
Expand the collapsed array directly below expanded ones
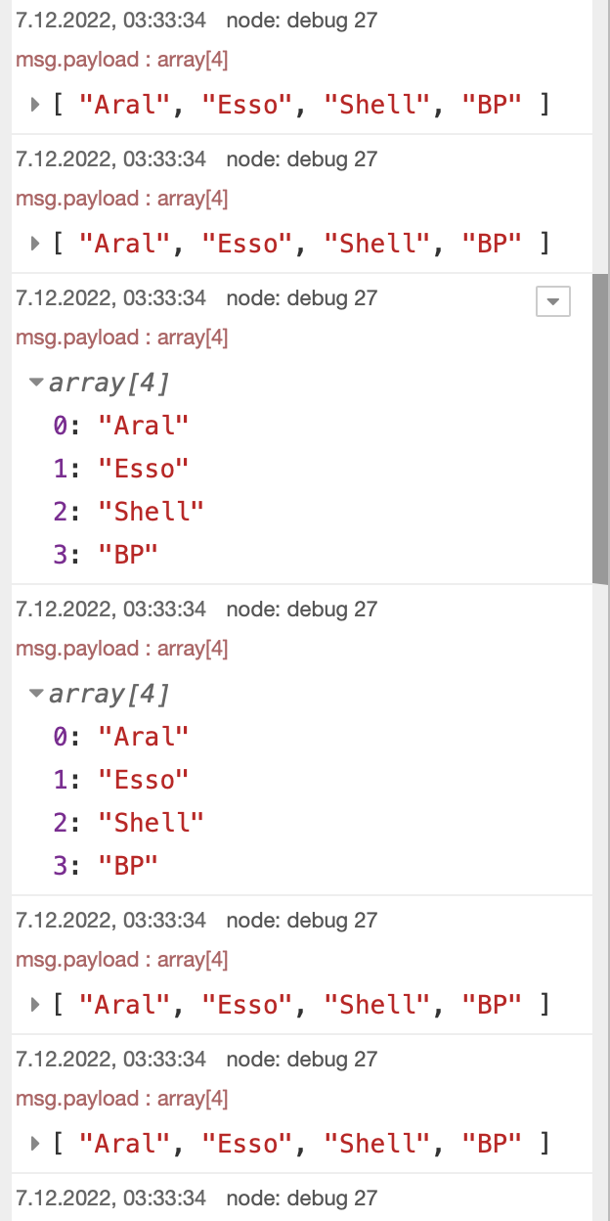tap(36, 1004)
